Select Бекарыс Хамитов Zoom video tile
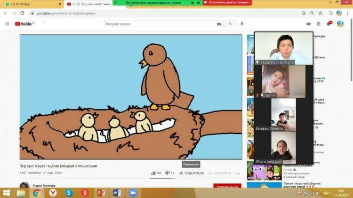This screenshot has width=353, height=198. [x=284, y=115]
